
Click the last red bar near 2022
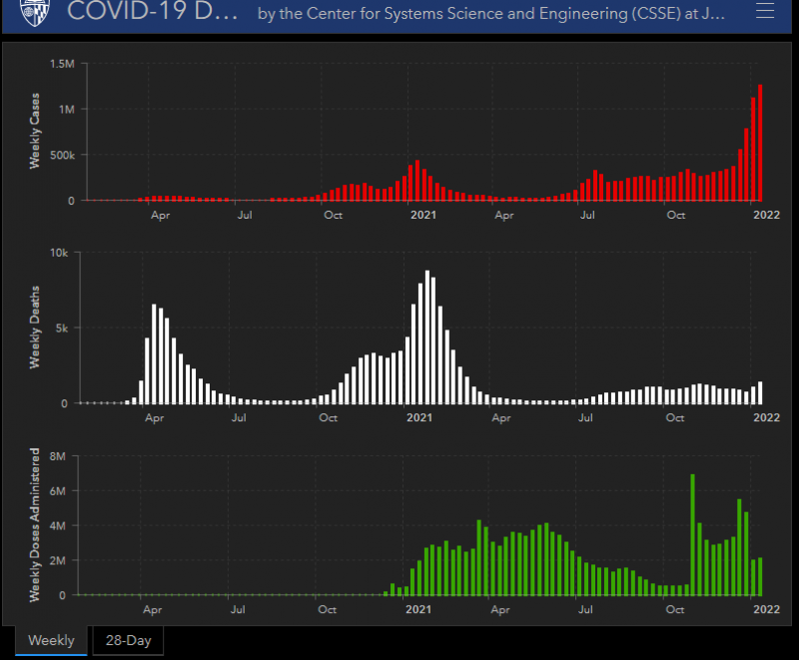pos(760,143)
